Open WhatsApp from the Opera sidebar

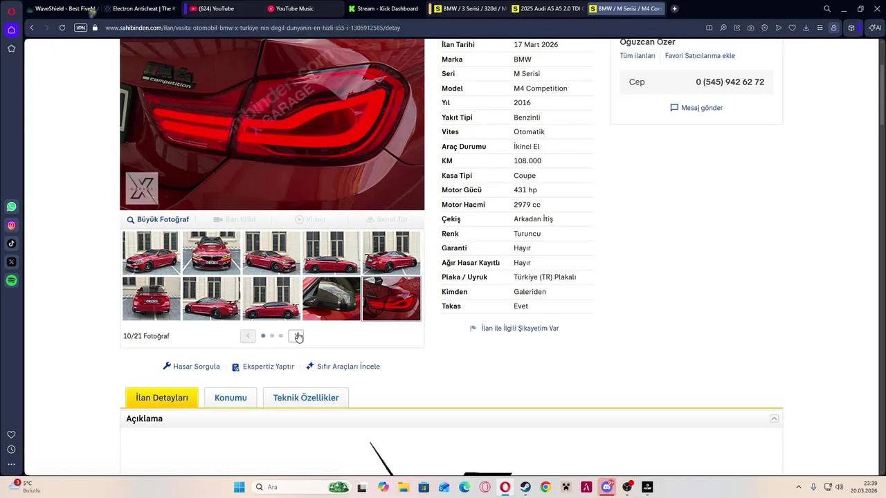coord(12,207)
